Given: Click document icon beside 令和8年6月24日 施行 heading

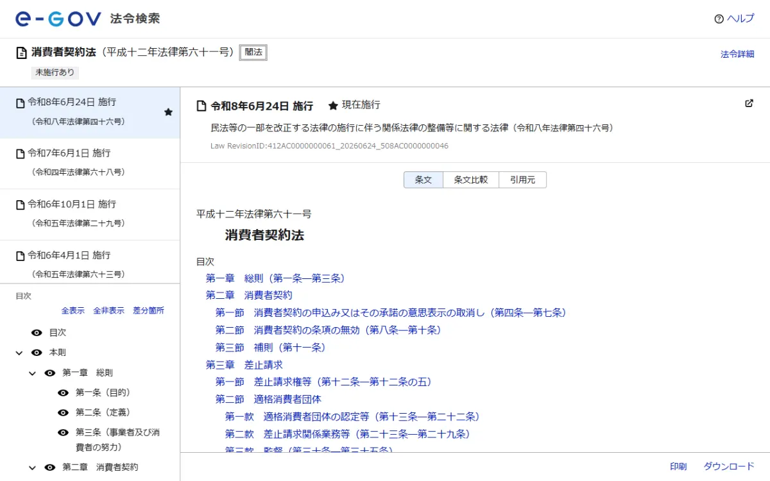Looking at the screenshot, I should click(x=201, y=106).
